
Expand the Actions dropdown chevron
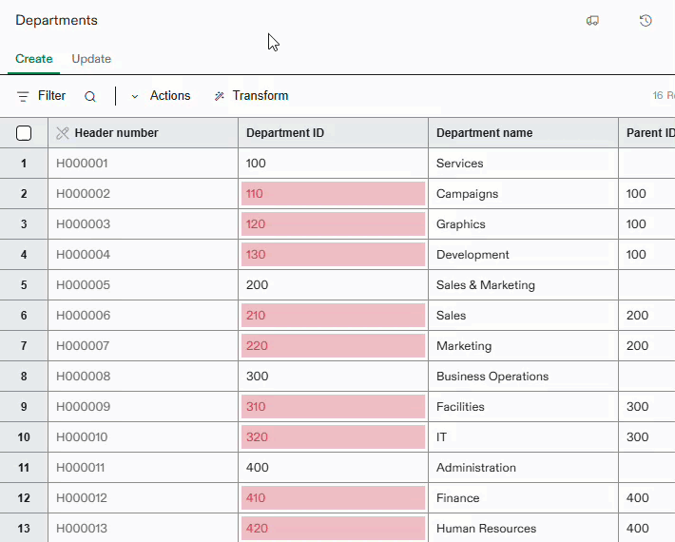(134, 96)
